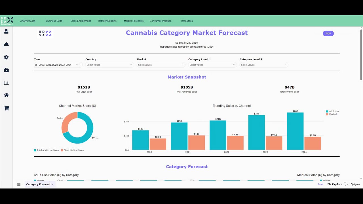Image resolution: width=363 pixels, height=204 pixels.
Task: Open the Resources menu
Action: pyautogui.click(x=187, y=21)
